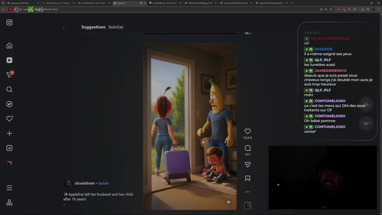Close the Instagram browser tab

pyautogui.click(x=145, y=3)
